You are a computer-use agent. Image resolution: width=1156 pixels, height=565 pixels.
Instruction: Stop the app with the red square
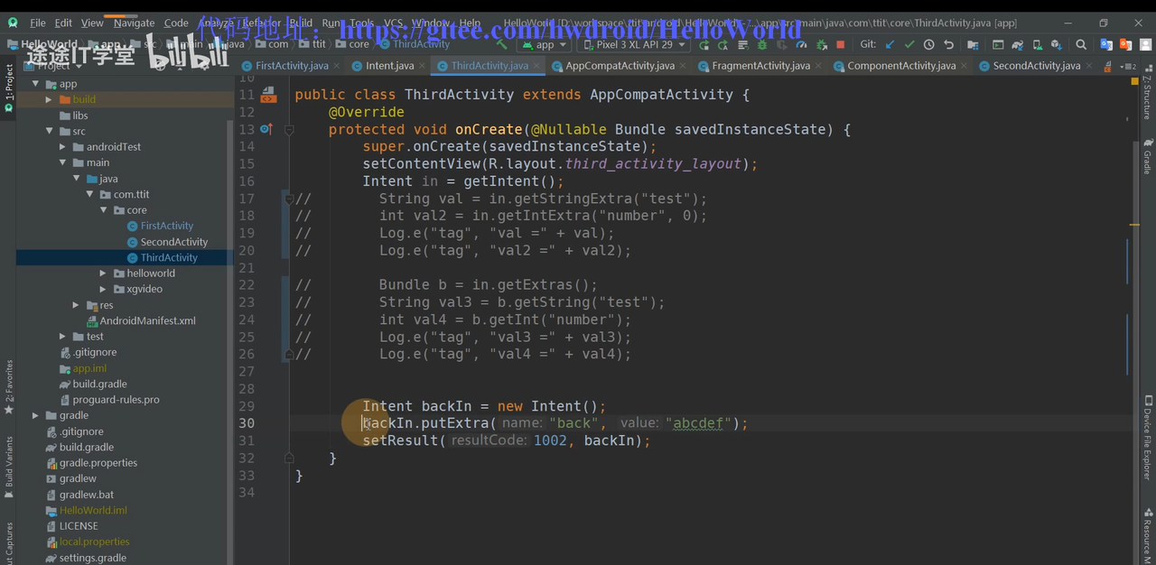point(841,44)
